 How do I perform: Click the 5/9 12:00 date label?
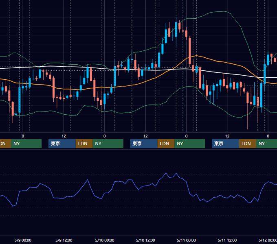[64, 240]
